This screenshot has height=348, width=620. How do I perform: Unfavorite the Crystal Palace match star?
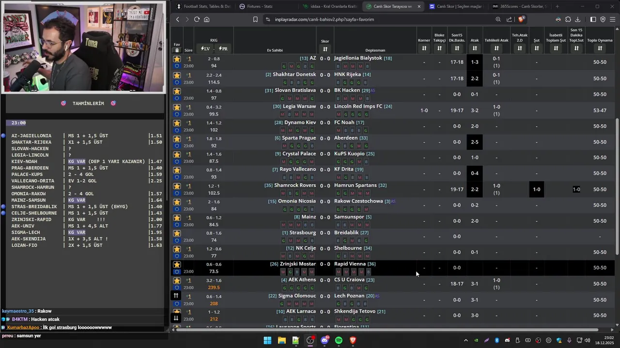(x=177, y=154)
